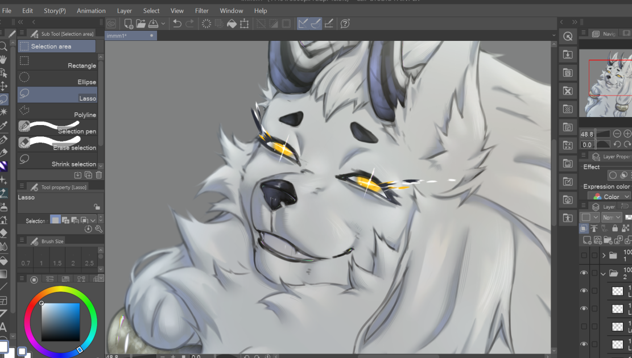
Task: Open the pose figure material panel icon
Action: pyautogui.click(x=568, y=218)
